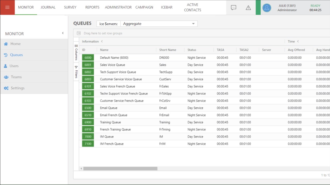This screenshot has height=185, width=330.
Task: Collapse the Information column group
Action: click(102, 41)
